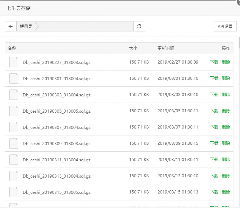This screenshot has height=208, width=240.
Task: Click timestamp 2019/03/01 01:30:10
Action: (x=178, y=78)
